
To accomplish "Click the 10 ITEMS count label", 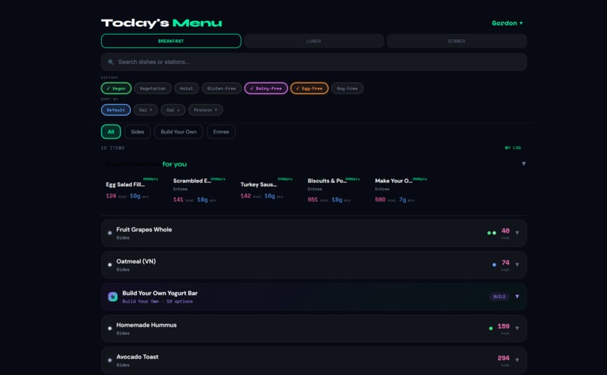I will click(x=113, y=148).
